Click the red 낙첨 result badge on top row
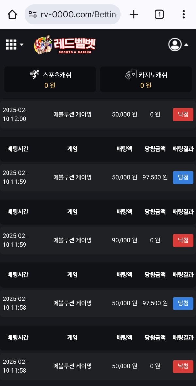This screenshot has width=196, height=386. coord(183,114)
